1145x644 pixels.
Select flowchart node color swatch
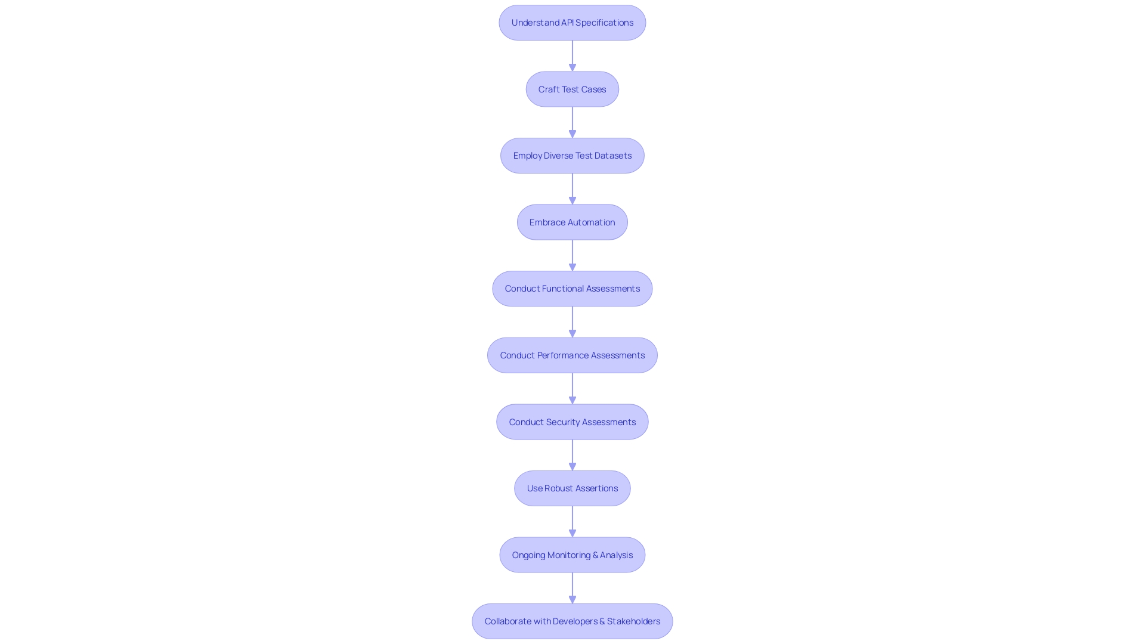572,22
